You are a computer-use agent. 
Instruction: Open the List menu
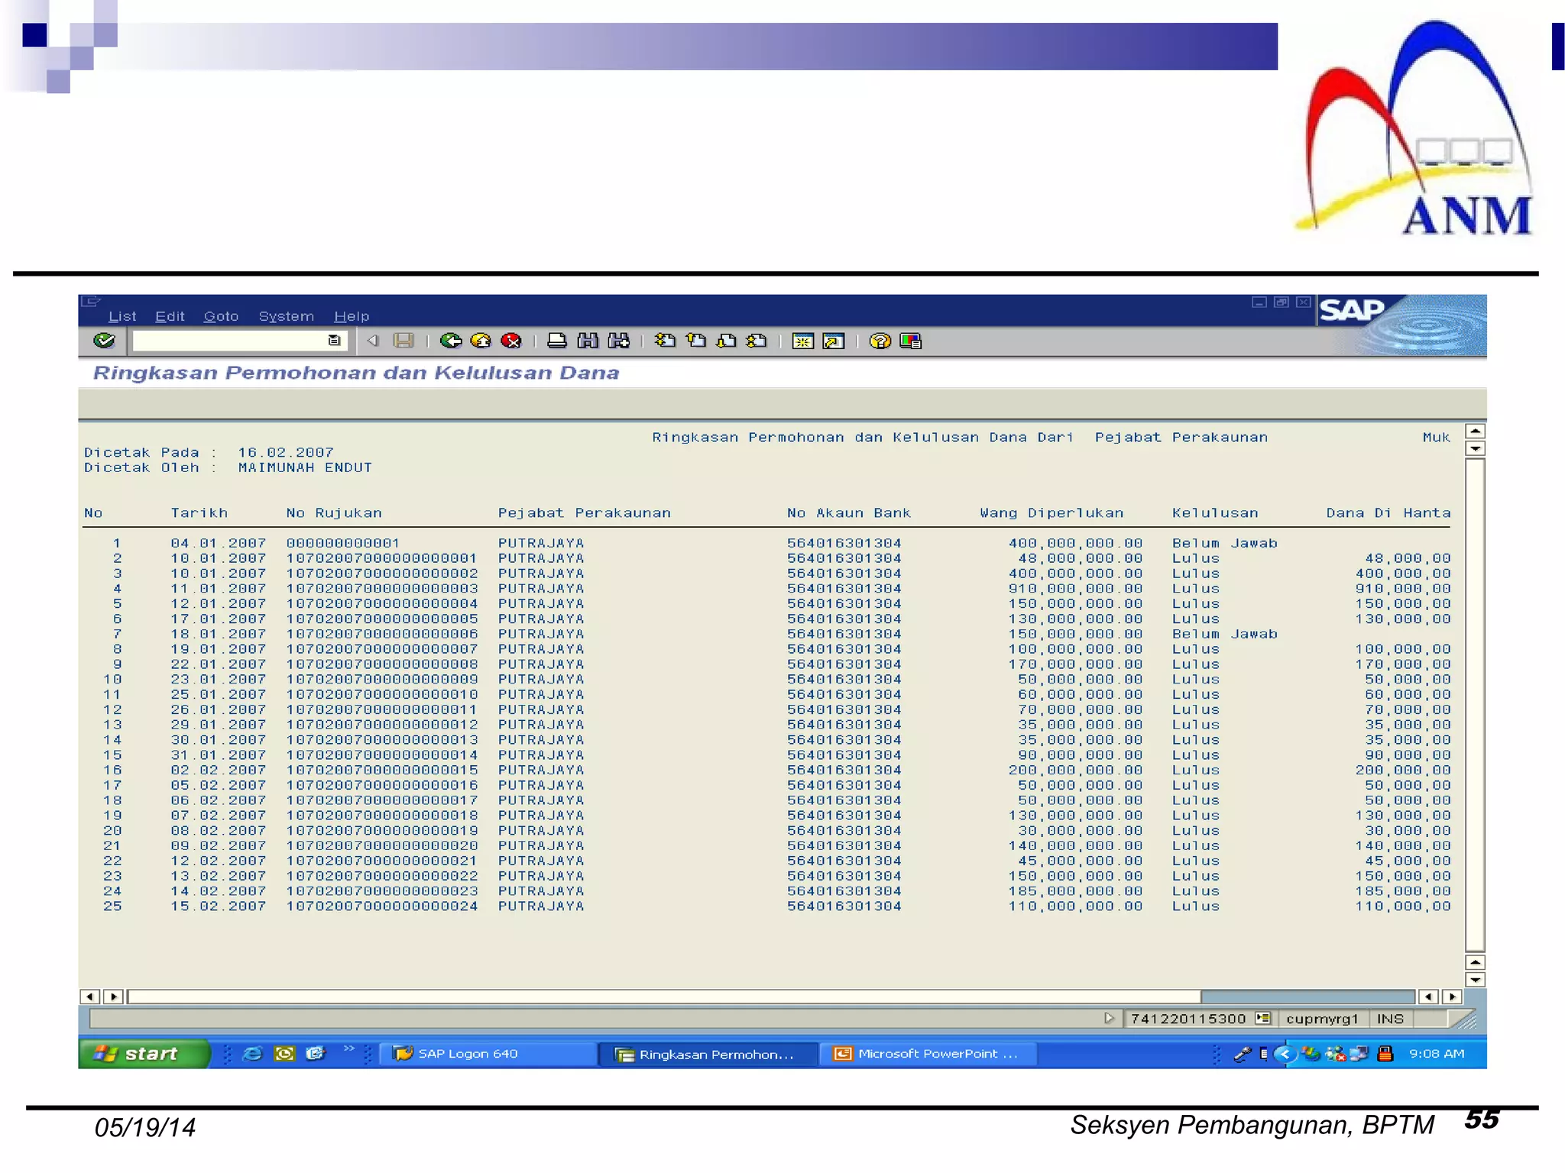tap(122, 316)
